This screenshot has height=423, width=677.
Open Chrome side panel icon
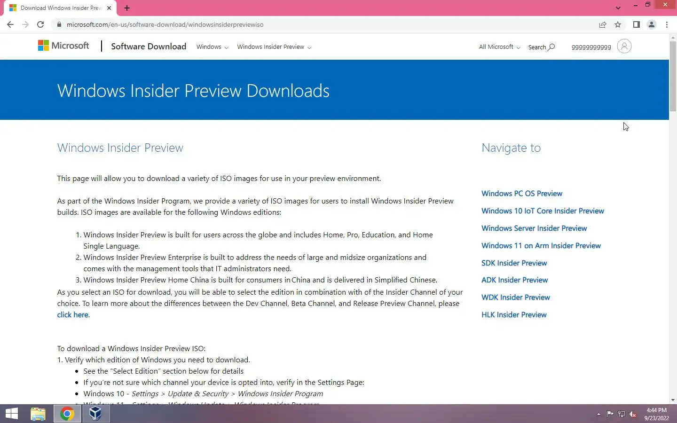[636, 24]
